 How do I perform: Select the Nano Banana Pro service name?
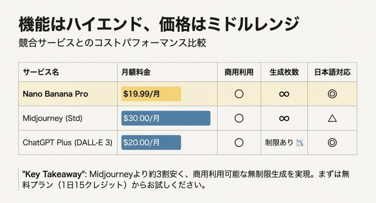[x=55, y=94]
